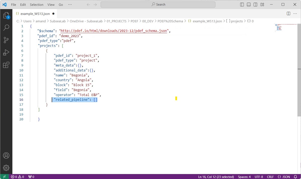Image resolution: width=301 pixels, height=179 pixels.
Task: Open Customize Layout icon
Action: click(262, 5)
